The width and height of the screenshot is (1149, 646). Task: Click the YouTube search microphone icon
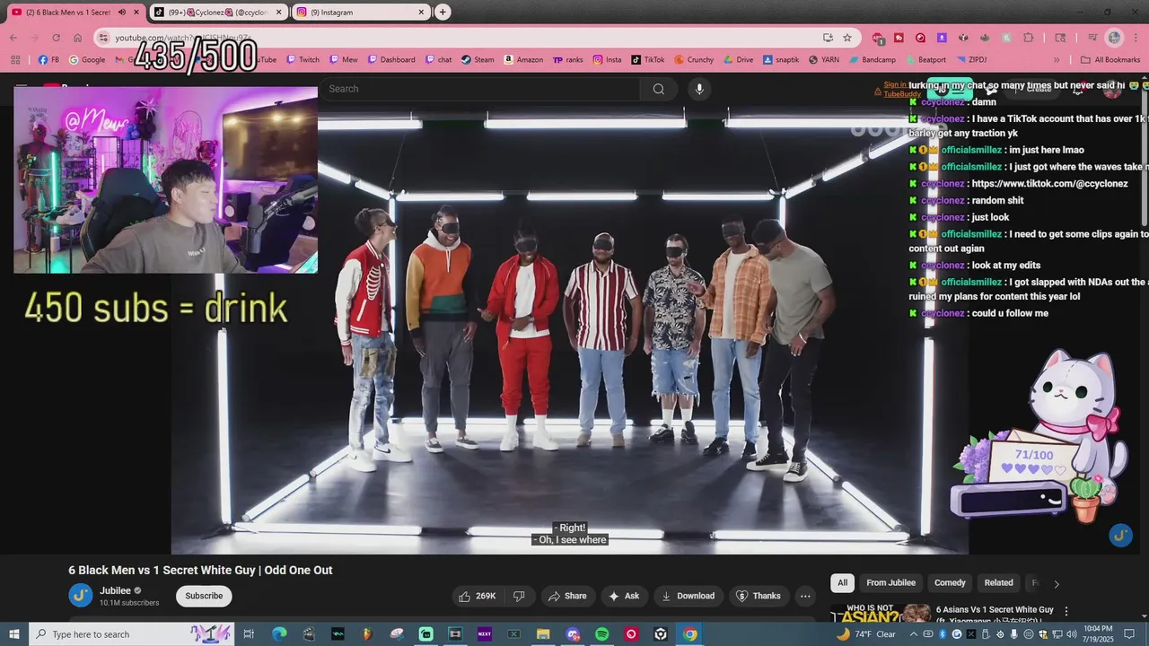[699, 89]
